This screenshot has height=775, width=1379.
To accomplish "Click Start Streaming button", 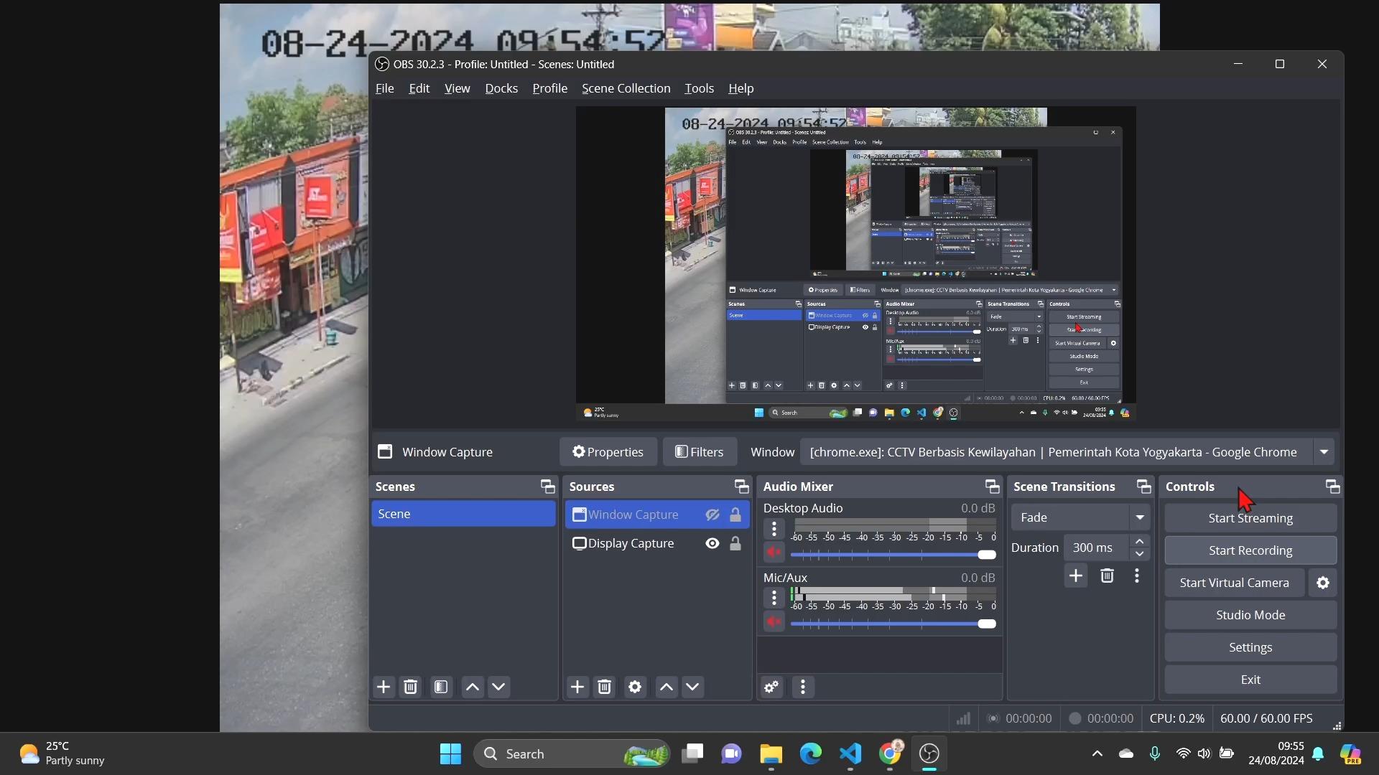I will click(x=1250, y=518).
